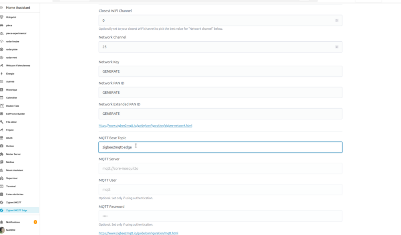Adjust Closest WiFi Channel stepper arrows
This screenshot has height=235, width=401.
336,20
